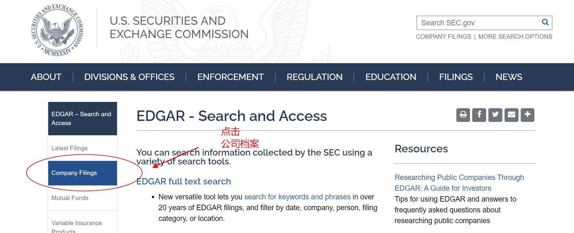The height and width of the screenshot is (233, 574).
Task: Click the email envelope share icon
Action: coord(512,115)
